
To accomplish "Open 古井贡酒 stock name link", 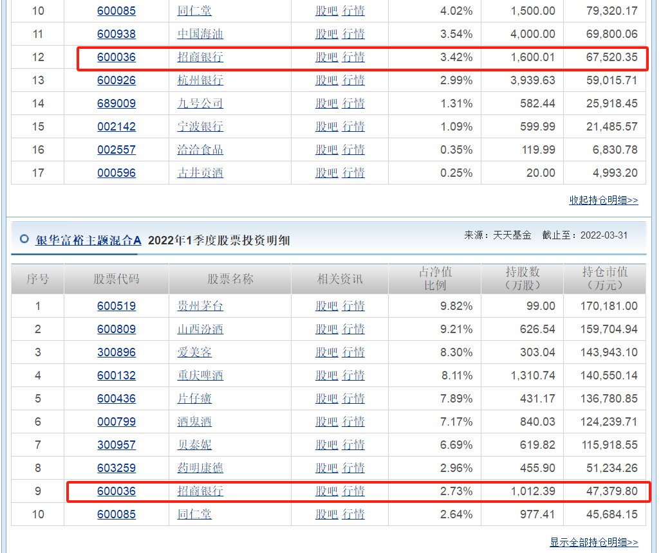I will click(x=200, y=173).
